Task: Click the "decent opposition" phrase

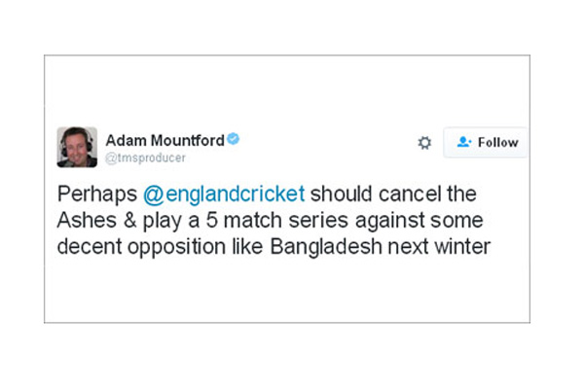Action: tap(141, 247)
